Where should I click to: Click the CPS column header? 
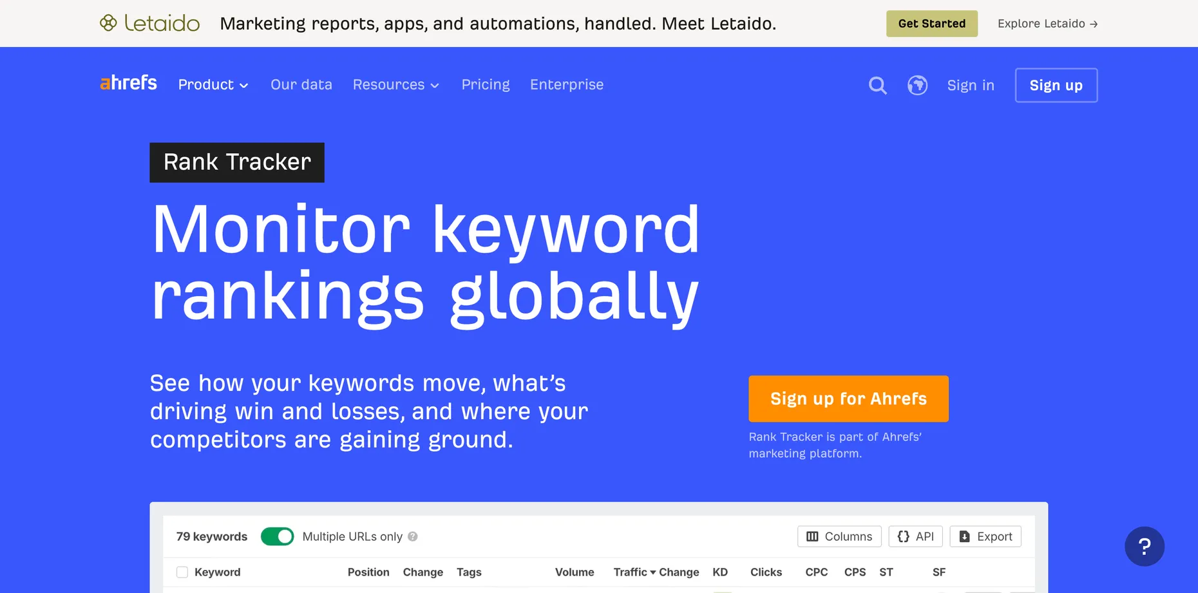(855, 572)
